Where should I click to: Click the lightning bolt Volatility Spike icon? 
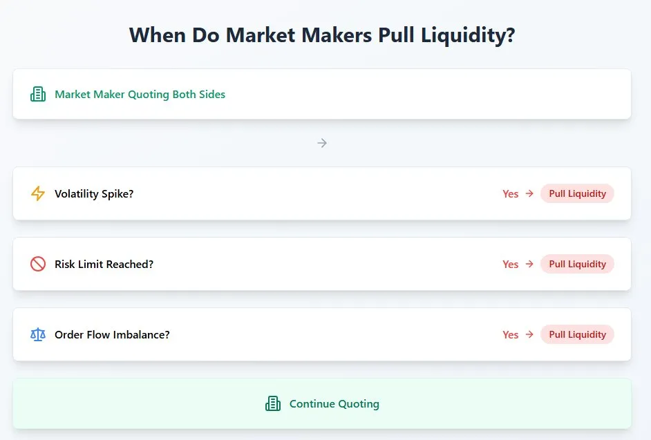(38, 193)
